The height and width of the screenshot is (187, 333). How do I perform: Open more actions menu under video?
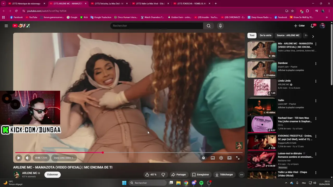point(241,175)
